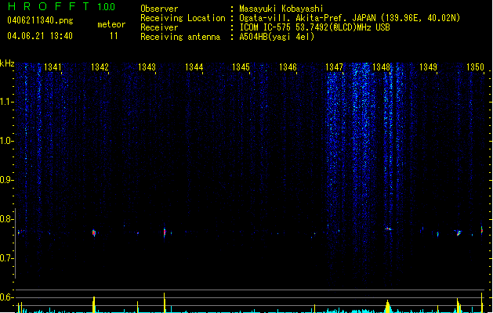493x313 pixels.
Task: Click the 1349 time marker
Action: coord(428,67)
